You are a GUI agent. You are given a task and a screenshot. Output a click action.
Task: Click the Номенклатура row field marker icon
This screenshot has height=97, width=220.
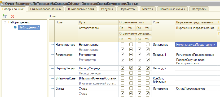coord(52,45)
